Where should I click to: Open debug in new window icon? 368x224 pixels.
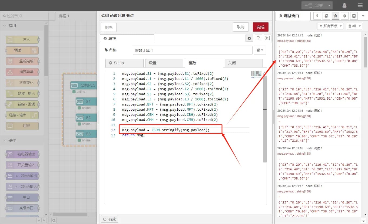(363, 220)
